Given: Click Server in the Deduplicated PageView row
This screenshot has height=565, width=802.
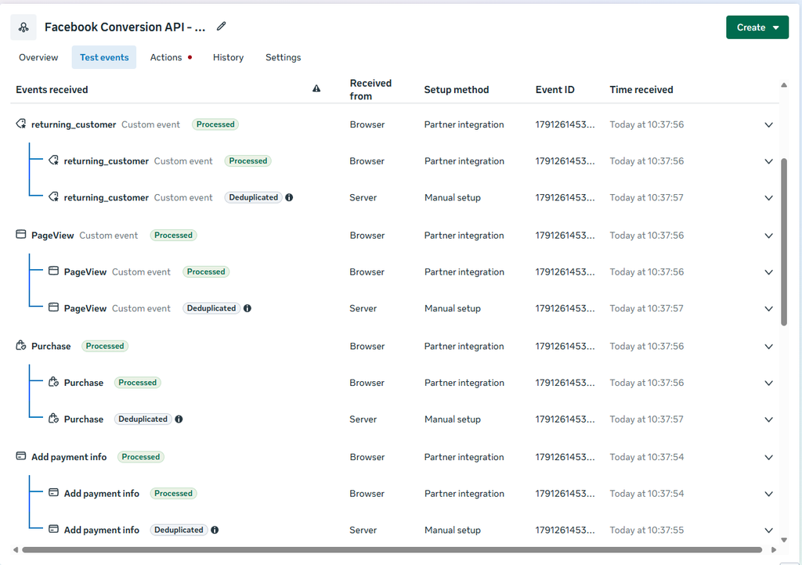Looking at the screenshot, I should (363, 308).
